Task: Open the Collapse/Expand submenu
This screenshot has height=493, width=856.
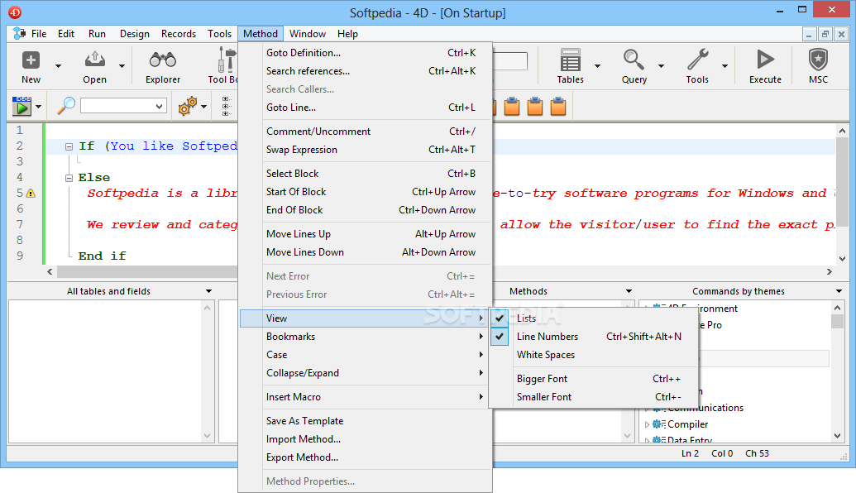Action: [366, 373]
